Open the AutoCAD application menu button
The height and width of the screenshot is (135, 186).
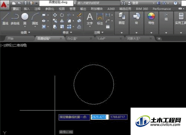[4, 5]
